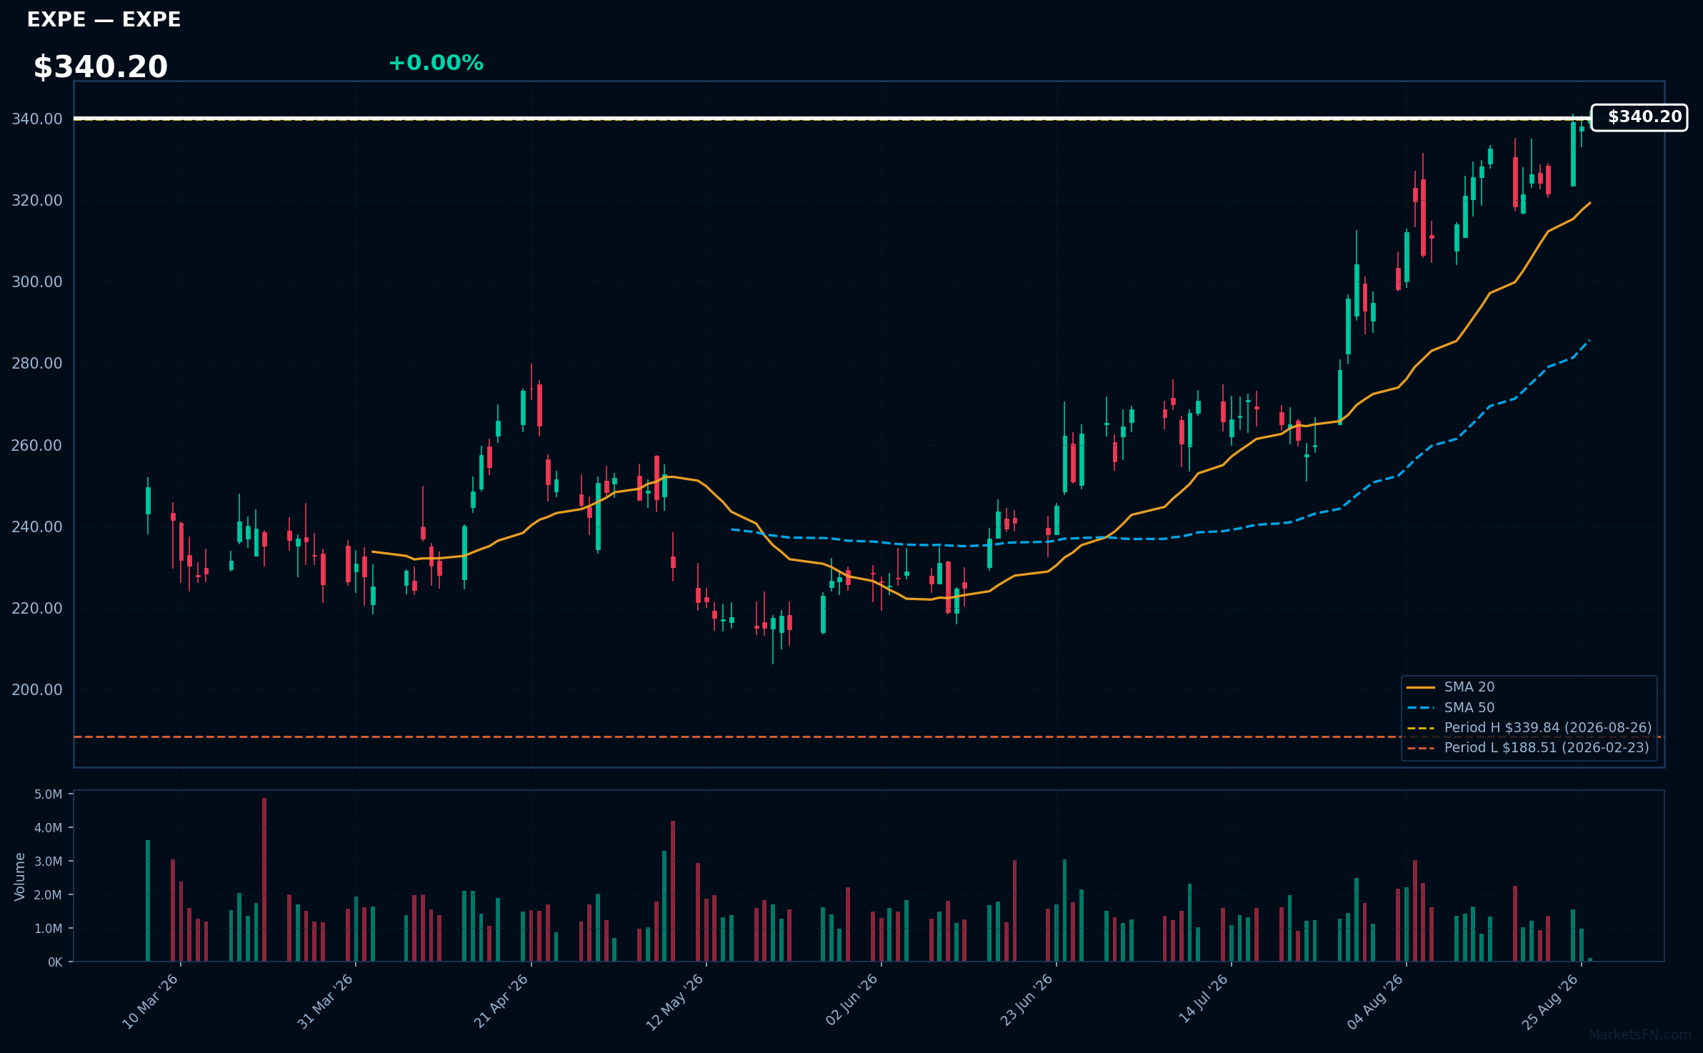This screenshot has height=1053, width=1703.
Task: Select the 4.0M volume axis label
Action: 49,828
